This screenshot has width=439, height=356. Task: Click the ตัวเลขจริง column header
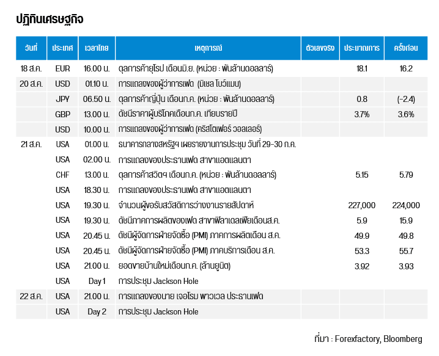(320, 48)
